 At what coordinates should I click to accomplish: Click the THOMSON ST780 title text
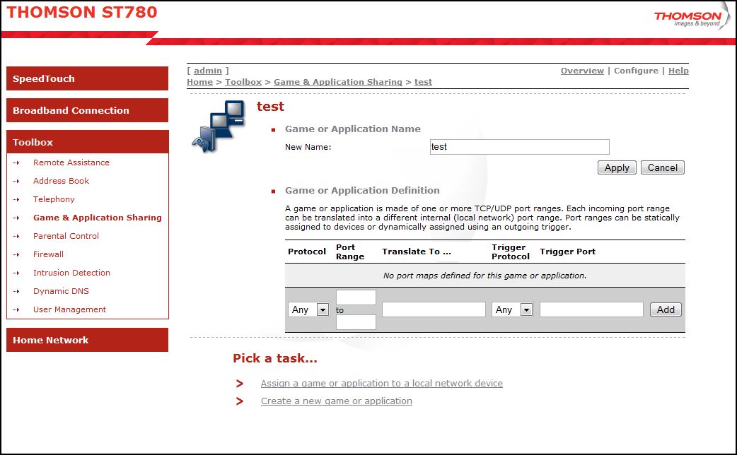pyautogui.click(x=82, y=12)
